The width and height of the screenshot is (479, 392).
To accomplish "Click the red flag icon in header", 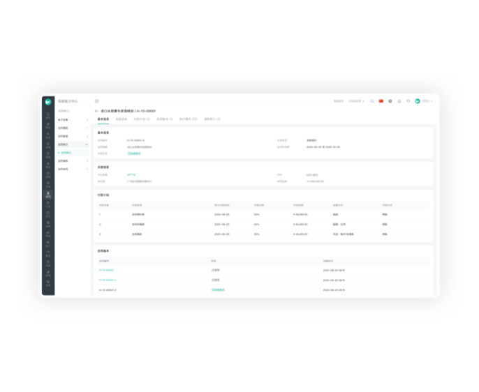I will [x=381, y=101].
